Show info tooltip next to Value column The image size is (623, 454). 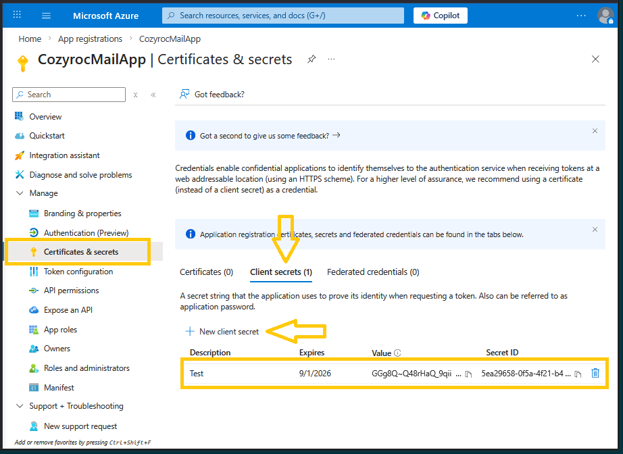pyautogui.click(x=397, y=353)
